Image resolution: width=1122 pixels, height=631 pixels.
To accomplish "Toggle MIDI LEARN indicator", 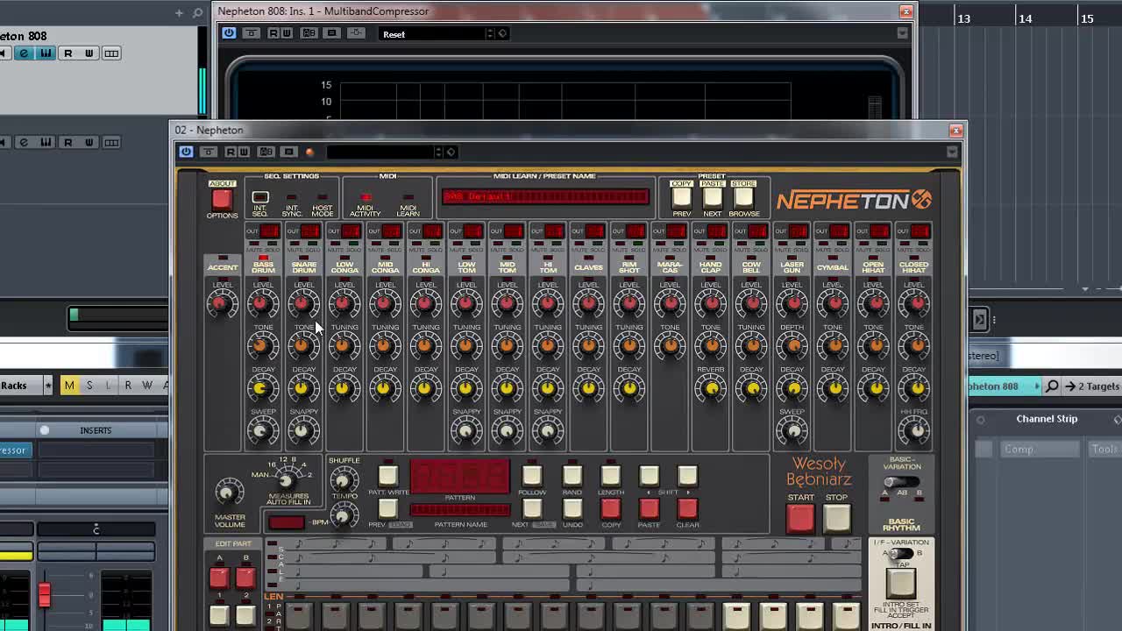I will click(x=408, y=198).
